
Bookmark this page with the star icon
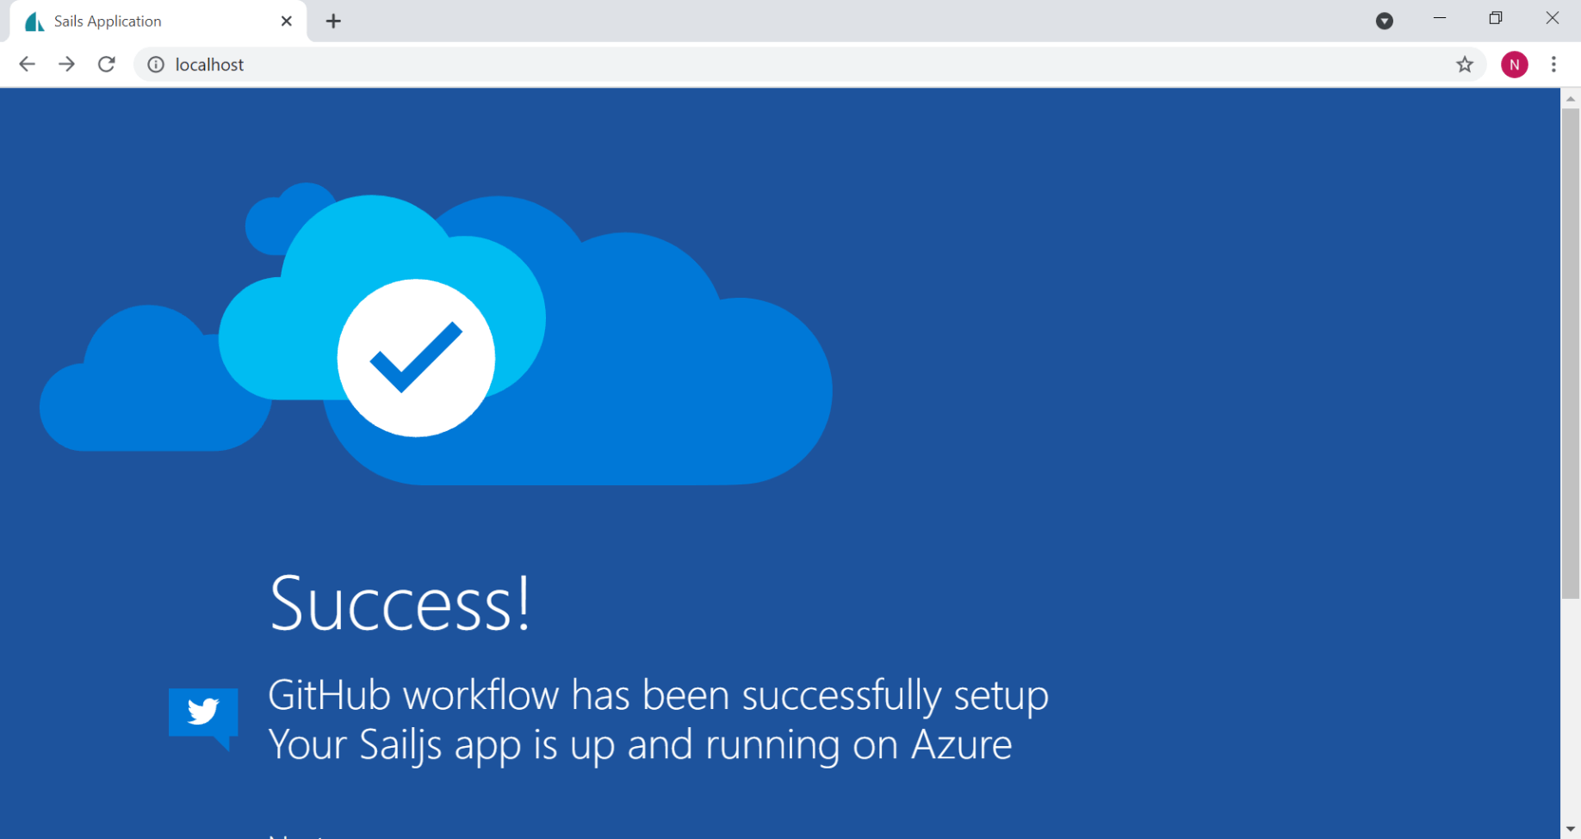[1465, 65]
